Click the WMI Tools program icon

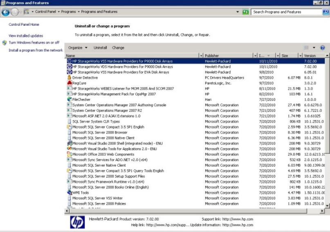[69, 193]
